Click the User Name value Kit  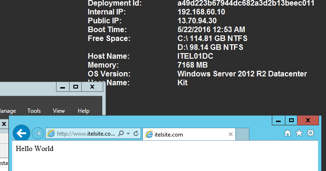click(x=183, y=82)
